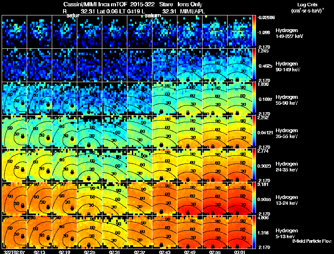Screen dimensions: 334x254
Task: Click the '4.806' color scale value
Action: (x=263, y=218)
